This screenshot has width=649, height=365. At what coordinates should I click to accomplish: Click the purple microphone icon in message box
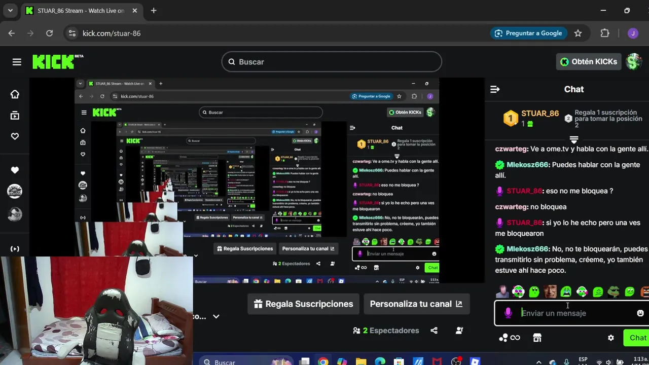508,313
